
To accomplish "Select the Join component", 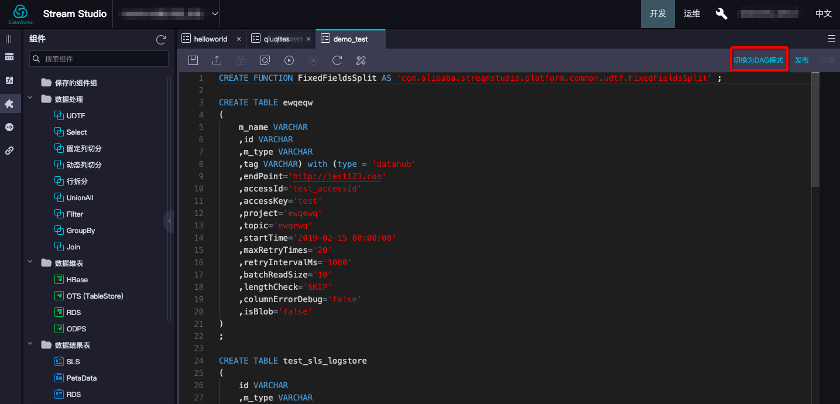I will click(67, 247).
